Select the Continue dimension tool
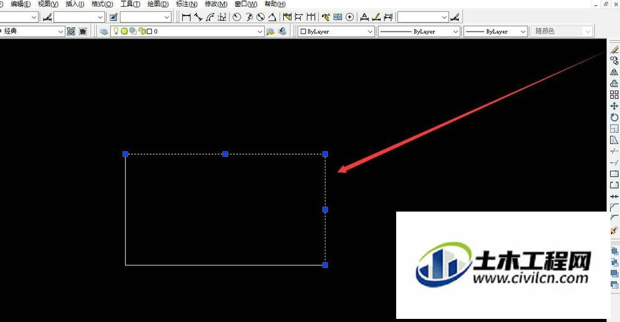620x322 pixels. 311,17
